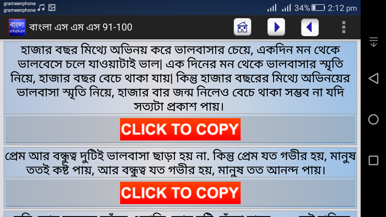This screenshot has height=217, width=386.
Task: Click the second CLICK TO COPY button
Action: [x=180, y=193]
